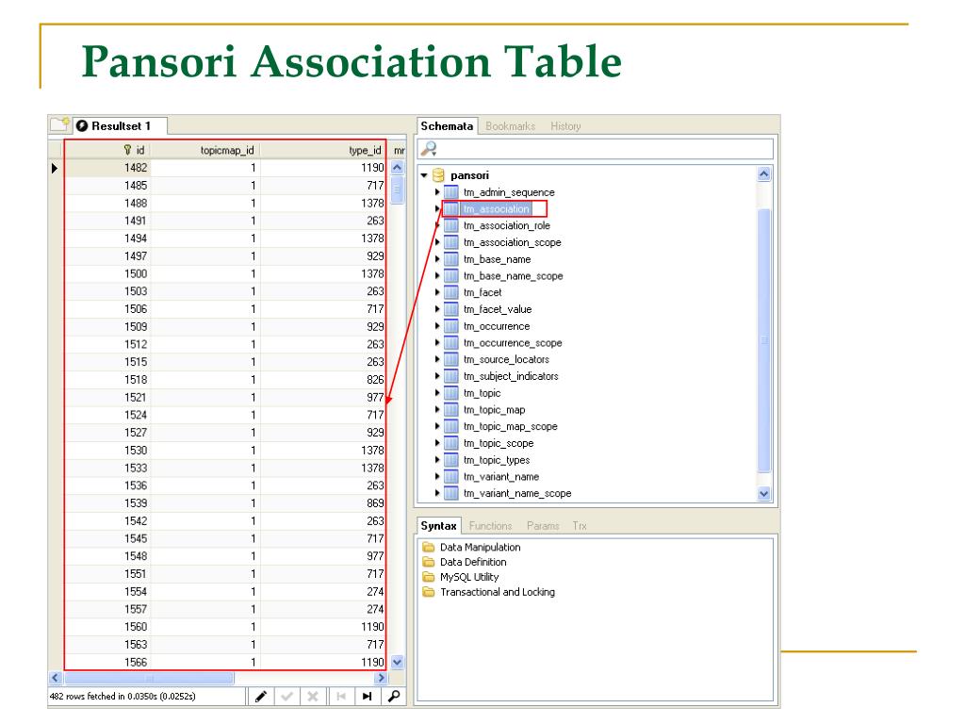Click the type_id value 869
Viewport: 965px width, 724px height.
pyautogui.click(x=375, y=503)
